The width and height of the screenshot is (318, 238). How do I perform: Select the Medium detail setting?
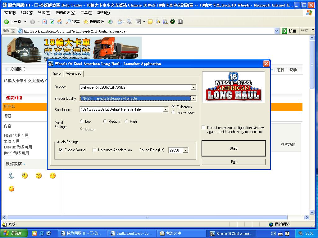105,121
